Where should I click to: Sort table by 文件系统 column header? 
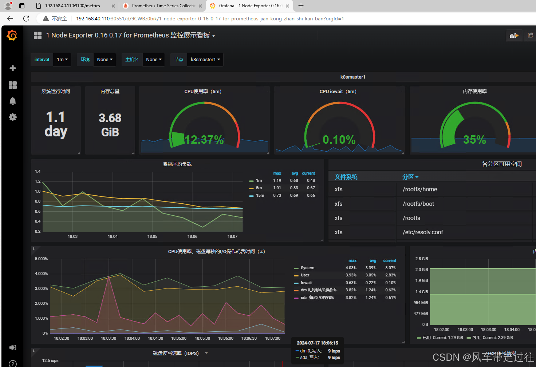tap(346, 177)
